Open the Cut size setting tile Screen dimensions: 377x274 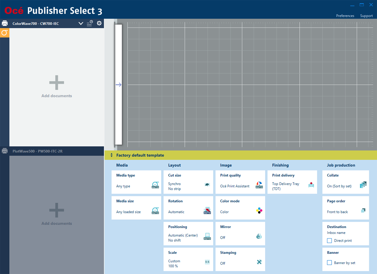tap(188, 182)
